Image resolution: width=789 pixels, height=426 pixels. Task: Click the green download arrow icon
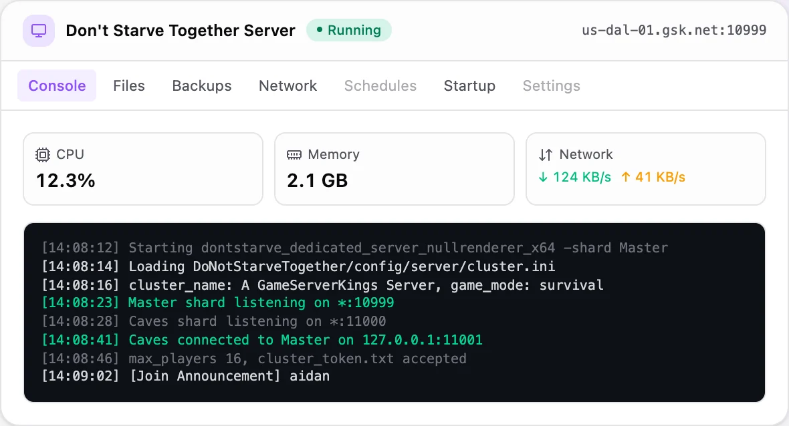click(x=543, y=177)
